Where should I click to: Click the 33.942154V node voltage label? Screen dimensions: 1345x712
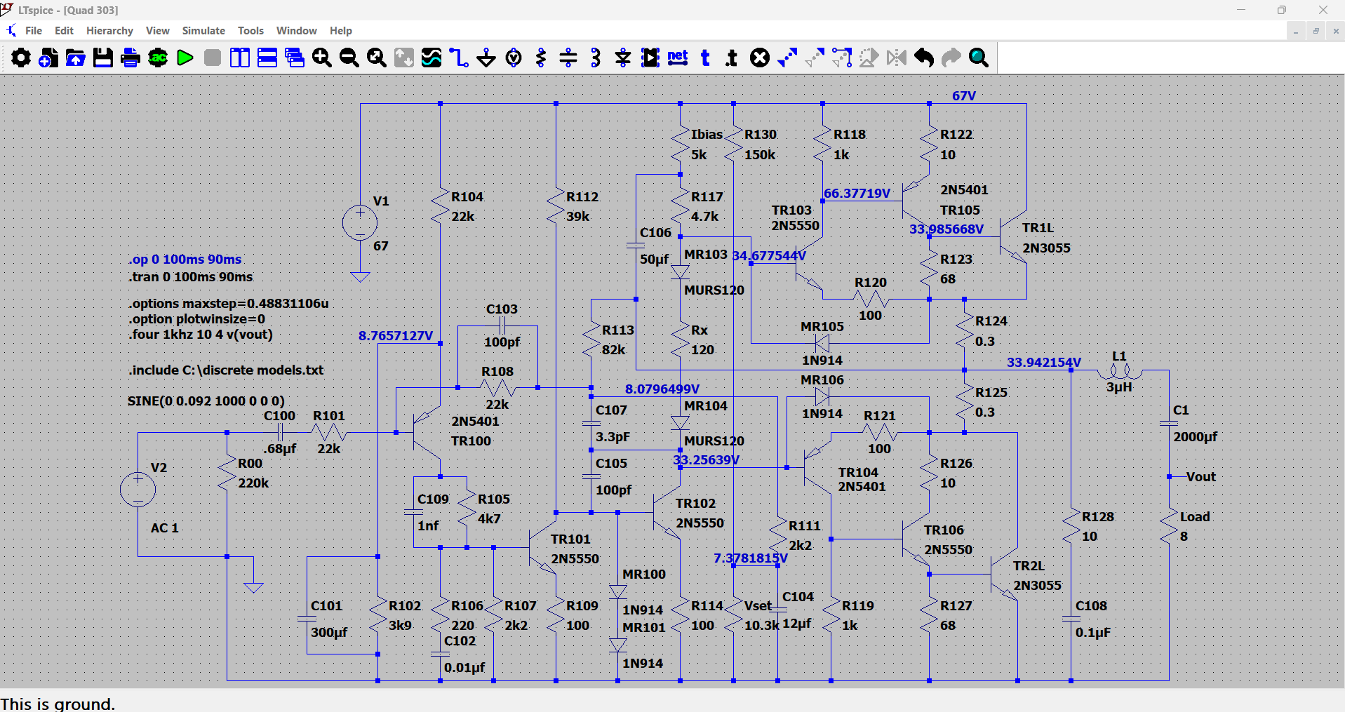click(1044, 363)
